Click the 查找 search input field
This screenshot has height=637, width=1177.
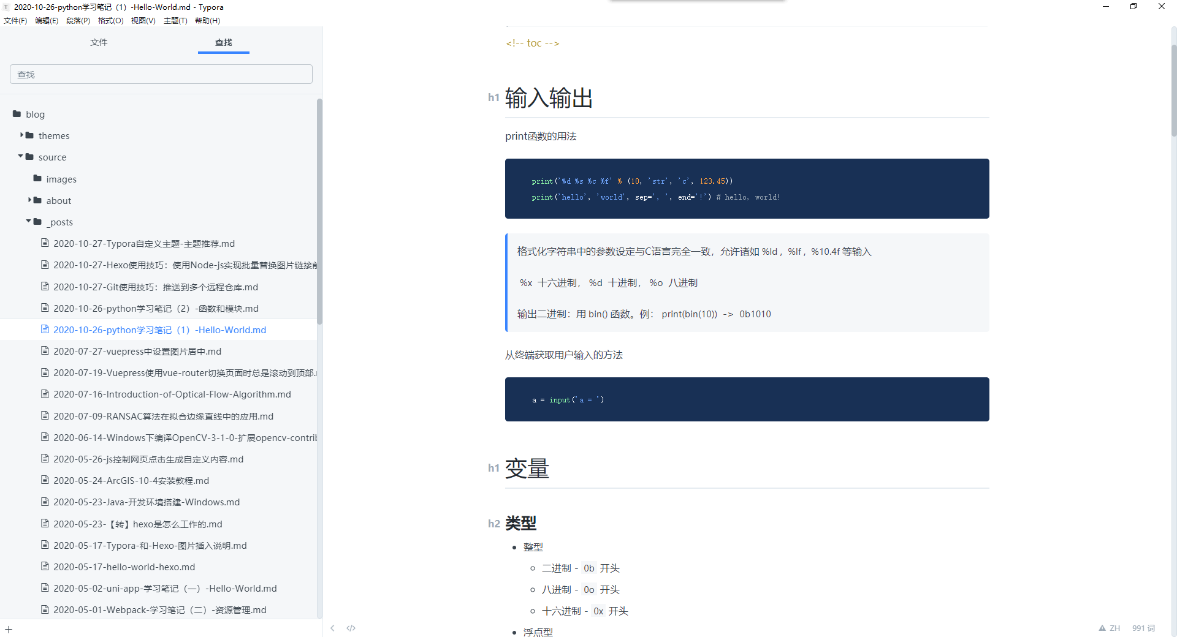[161, 74]
